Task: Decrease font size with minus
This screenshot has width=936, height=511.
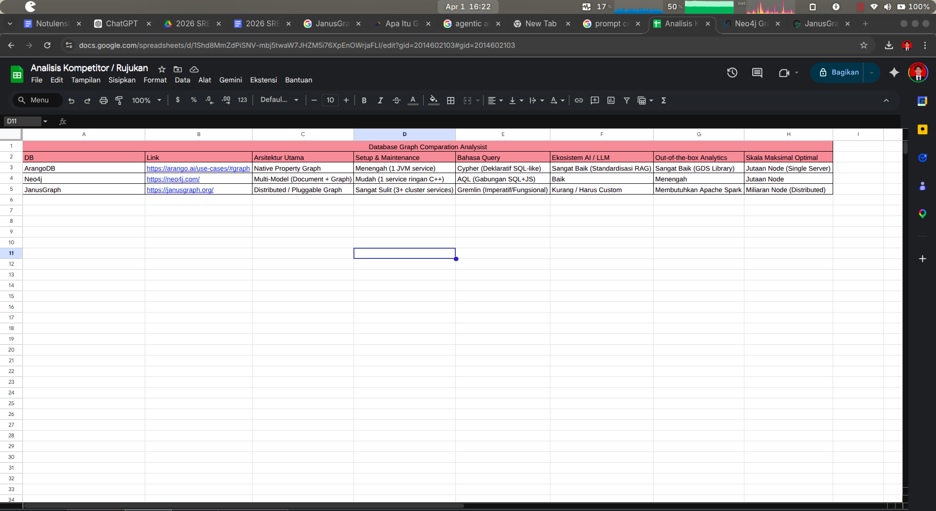Action: click(x=314, y=100)
